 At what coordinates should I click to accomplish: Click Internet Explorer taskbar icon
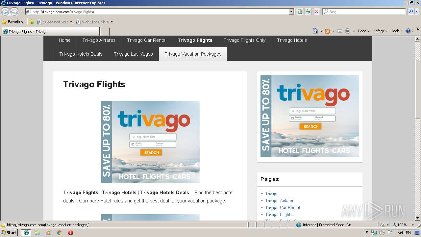click(x=26, y=232)
